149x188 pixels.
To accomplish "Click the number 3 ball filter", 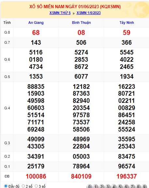I will click(107, 186).
